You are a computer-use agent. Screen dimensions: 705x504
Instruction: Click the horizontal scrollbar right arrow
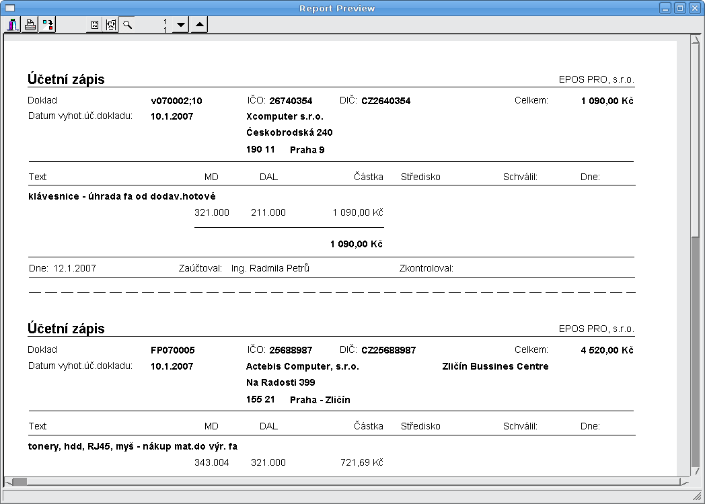click(684, 481)
